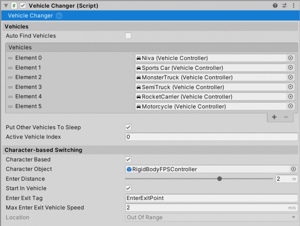
Task: Remove selected vehicle list element
Action: coord(286,117)
